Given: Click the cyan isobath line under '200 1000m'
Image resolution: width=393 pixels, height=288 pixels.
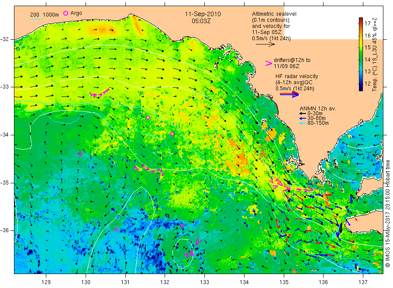Looking at the screenshot, I should pyautogui.click(x=36, y=19).
